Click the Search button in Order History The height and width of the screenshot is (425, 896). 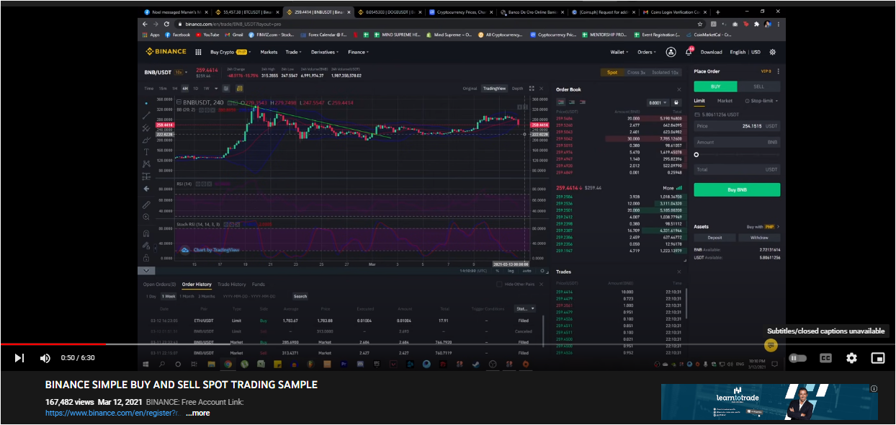click(300, 296)
